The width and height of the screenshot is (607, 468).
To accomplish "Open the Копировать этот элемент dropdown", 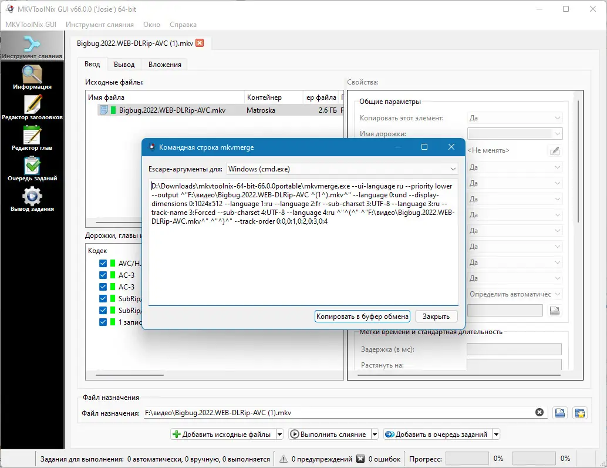I will [x=515, y=117].
